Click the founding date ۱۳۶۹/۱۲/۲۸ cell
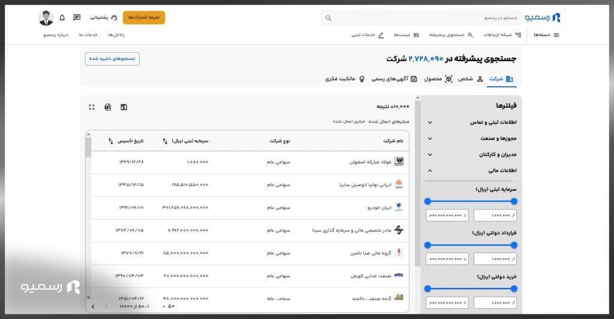 tap(131, 162)
